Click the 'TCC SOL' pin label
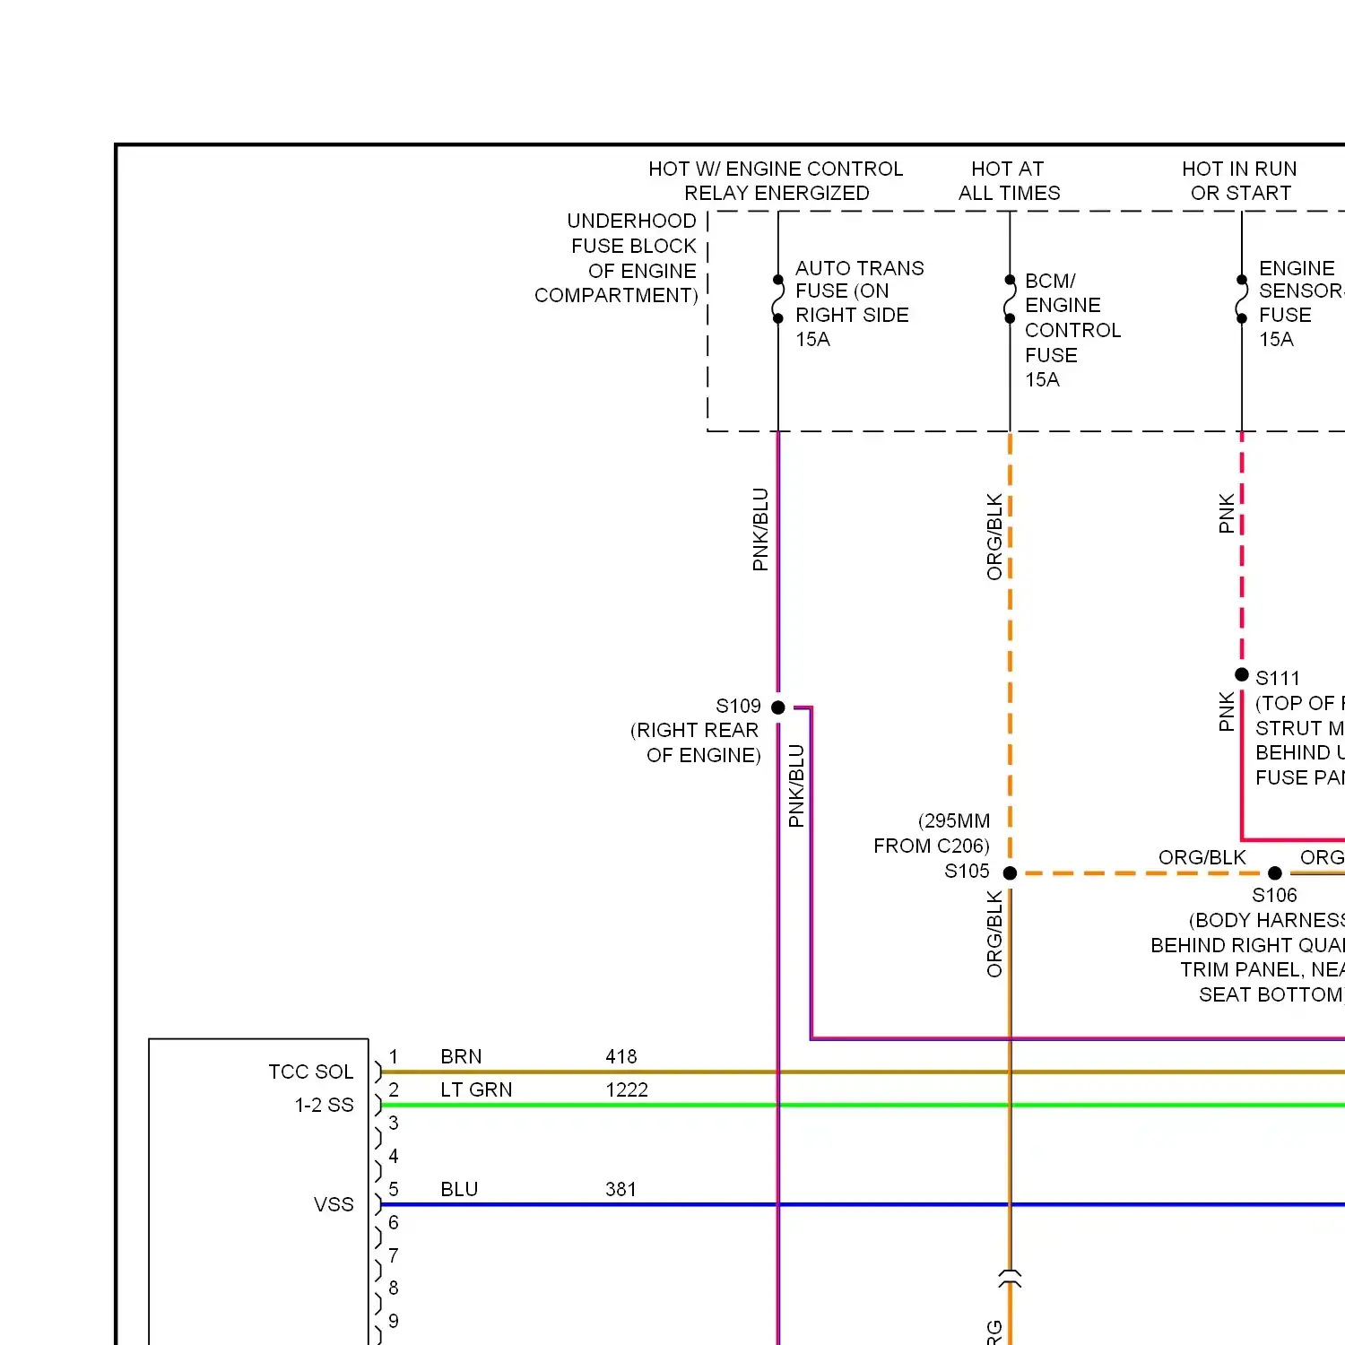1345x1345 pixels. (x=311, y=1072)
